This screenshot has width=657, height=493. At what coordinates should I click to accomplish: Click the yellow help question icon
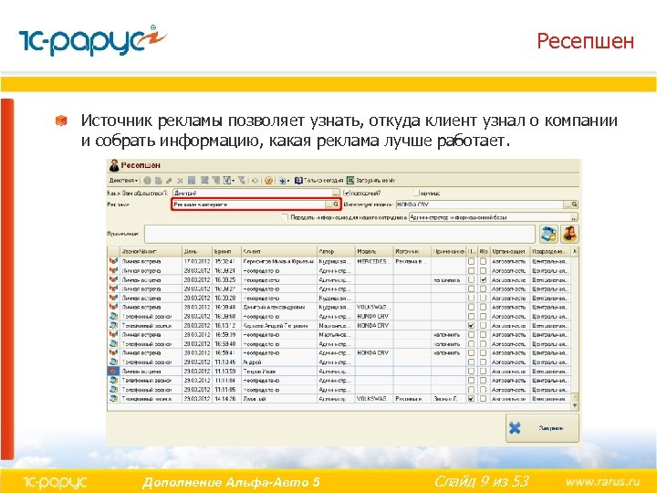point(269,181)
